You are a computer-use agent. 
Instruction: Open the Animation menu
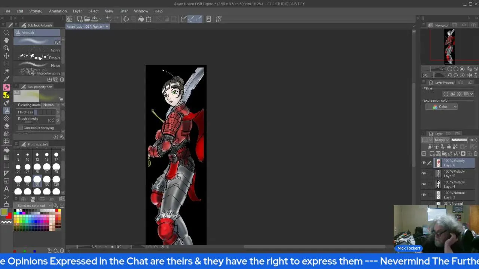click(58, 11)
